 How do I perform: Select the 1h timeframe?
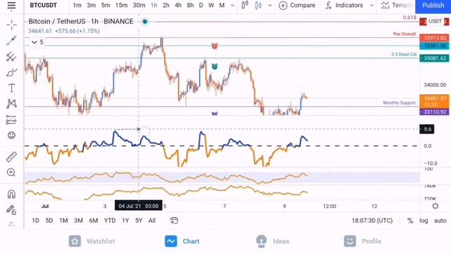coord(154,5)
